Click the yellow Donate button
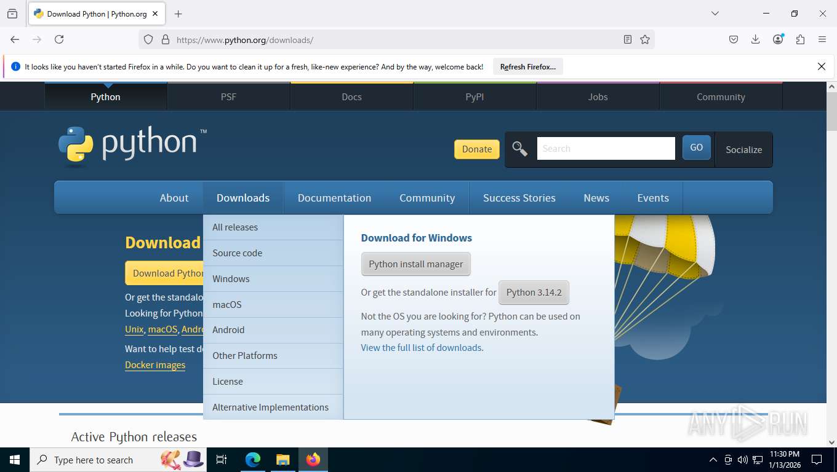 tap(477, 149)
